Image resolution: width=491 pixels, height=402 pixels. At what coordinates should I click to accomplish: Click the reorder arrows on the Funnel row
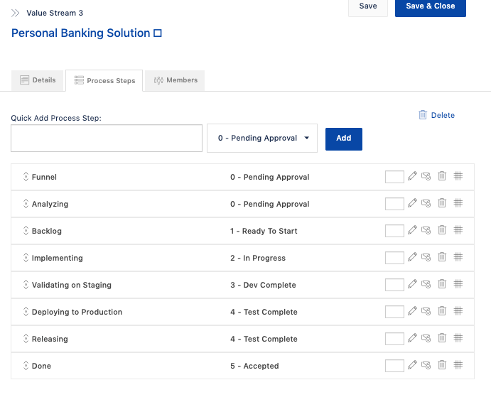tap(25, 177)
